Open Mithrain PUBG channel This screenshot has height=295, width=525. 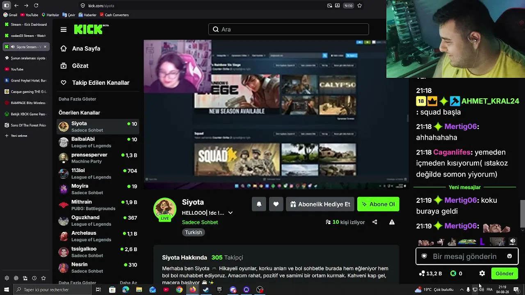pos(98,205)
